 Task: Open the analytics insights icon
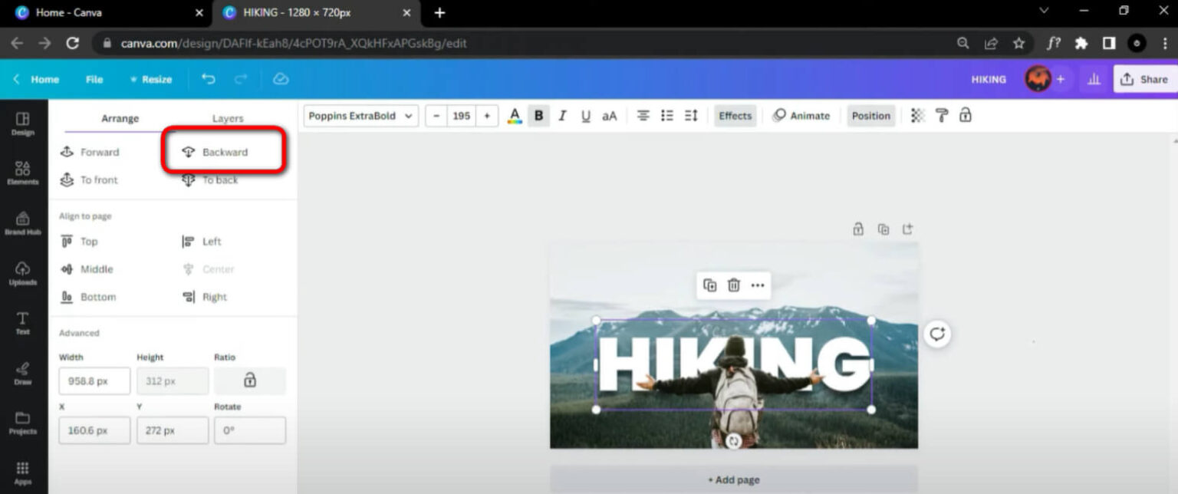click(x=1094, y=79)
